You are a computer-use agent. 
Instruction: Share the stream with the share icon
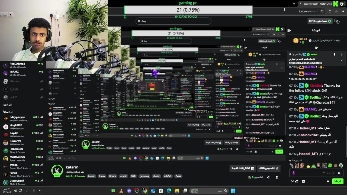point(268,177)
